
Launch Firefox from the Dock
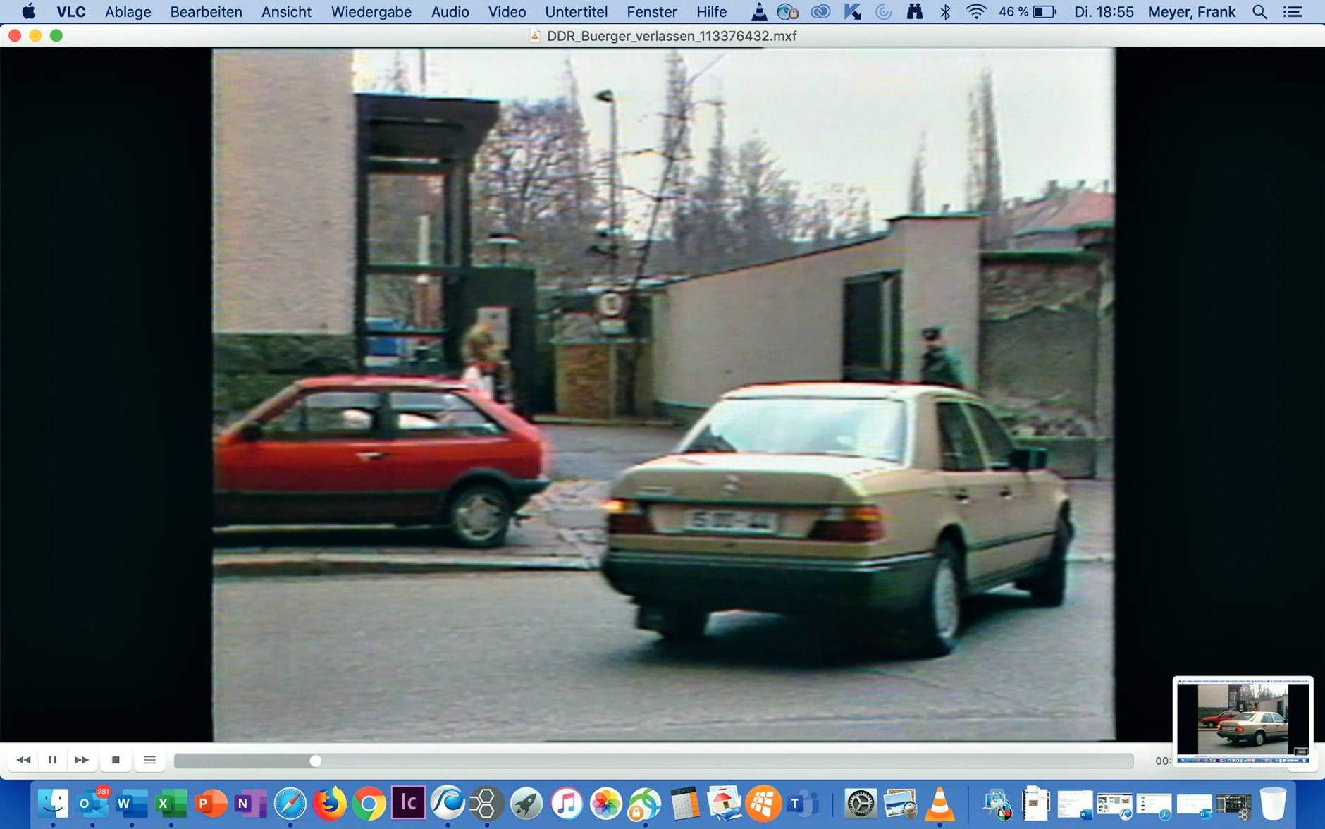click(329, 804)
